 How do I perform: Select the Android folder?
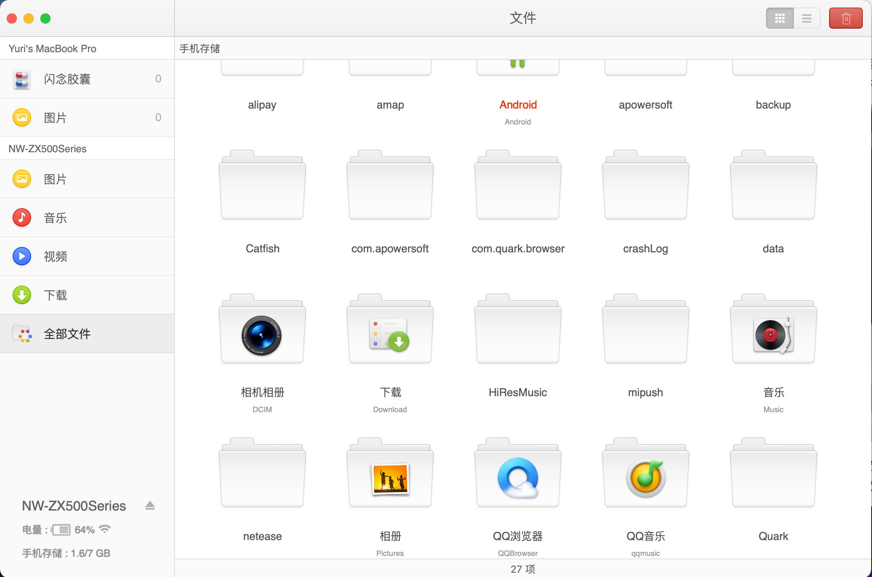518,104
